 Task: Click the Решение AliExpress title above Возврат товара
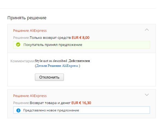click(30, 96)
